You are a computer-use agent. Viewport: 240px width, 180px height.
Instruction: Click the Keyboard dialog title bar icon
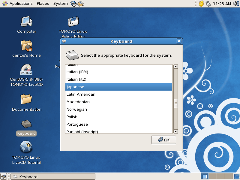pos(64,41)
